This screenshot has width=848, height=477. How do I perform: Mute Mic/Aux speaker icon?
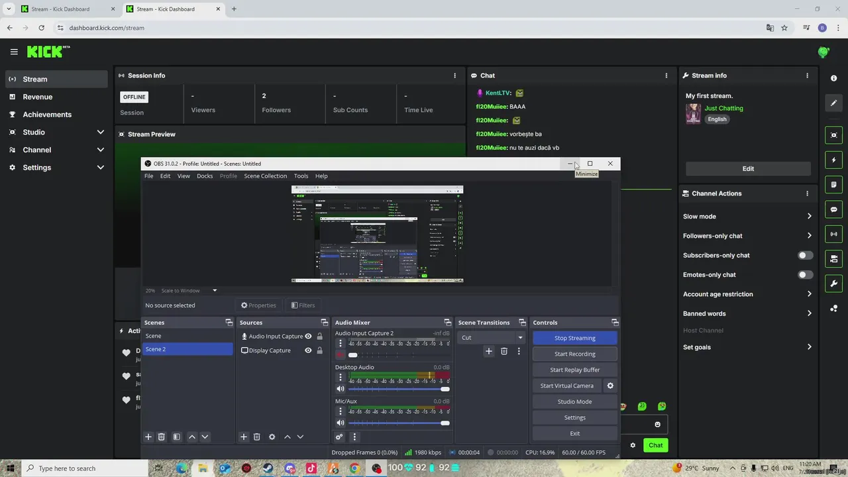click(x=341, y=423)
